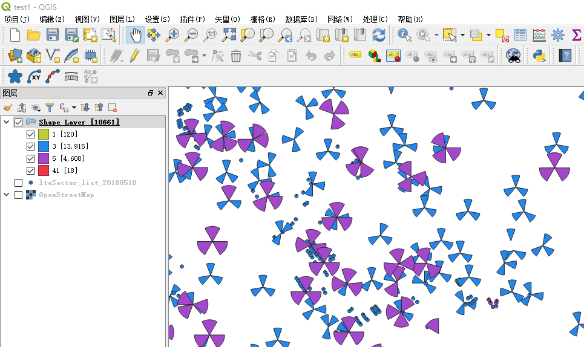Open the 插件(P) menu
Image resolution: width=584 pixels, height=347 pixels.
(x=192, y=19)
